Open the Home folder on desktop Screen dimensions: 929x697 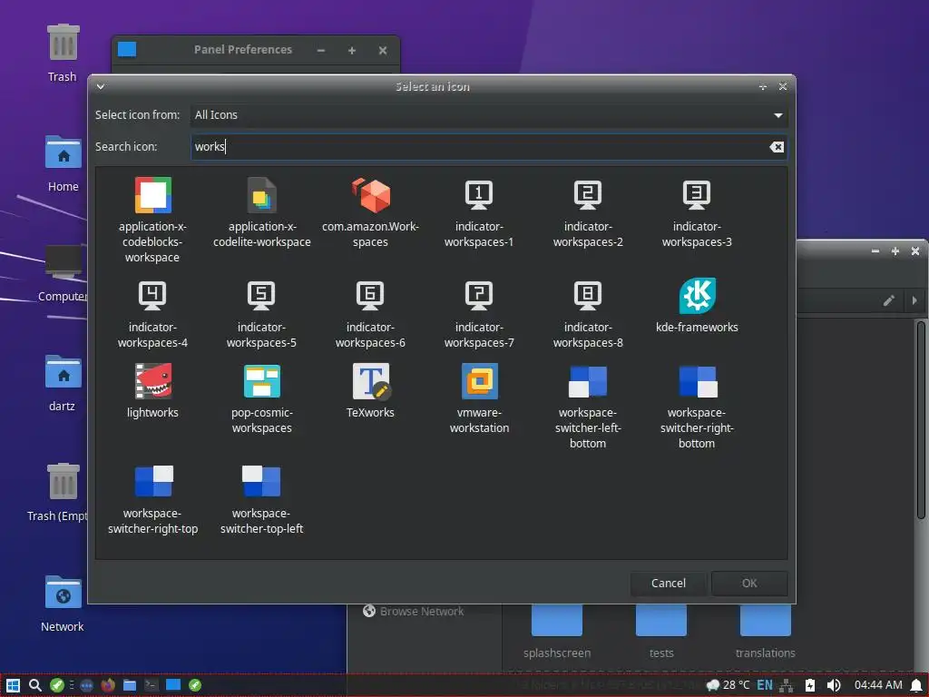(63, 163)
